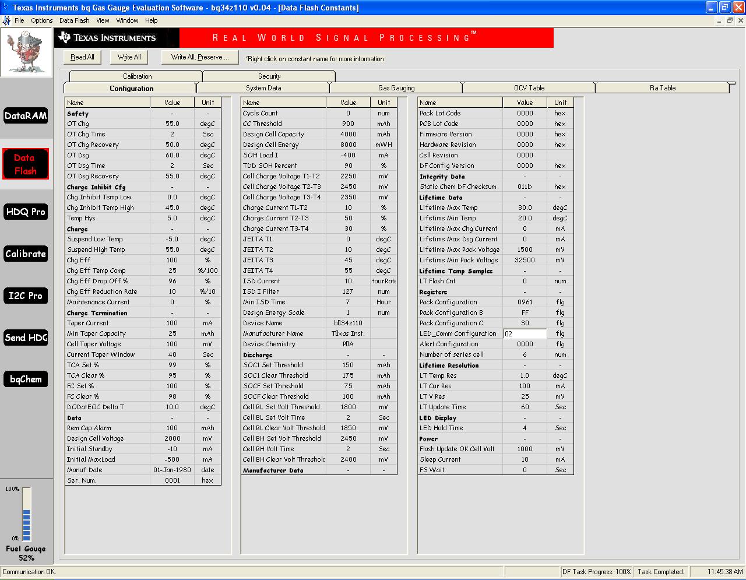
Task: Click the Manufacturer Name value
Action: coord(348,333)
